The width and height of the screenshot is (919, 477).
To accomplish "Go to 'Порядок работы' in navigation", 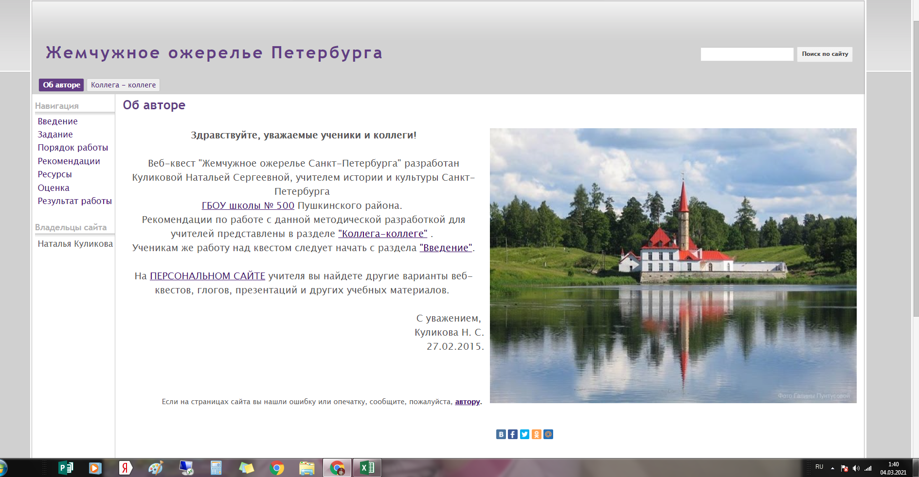I will [x=73, y=148].
